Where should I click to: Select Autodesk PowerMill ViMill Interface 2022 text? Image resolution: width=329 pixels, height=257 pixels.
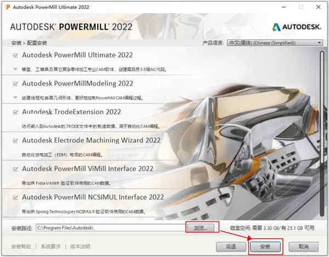pyautogui.click(x=88, y=168)
